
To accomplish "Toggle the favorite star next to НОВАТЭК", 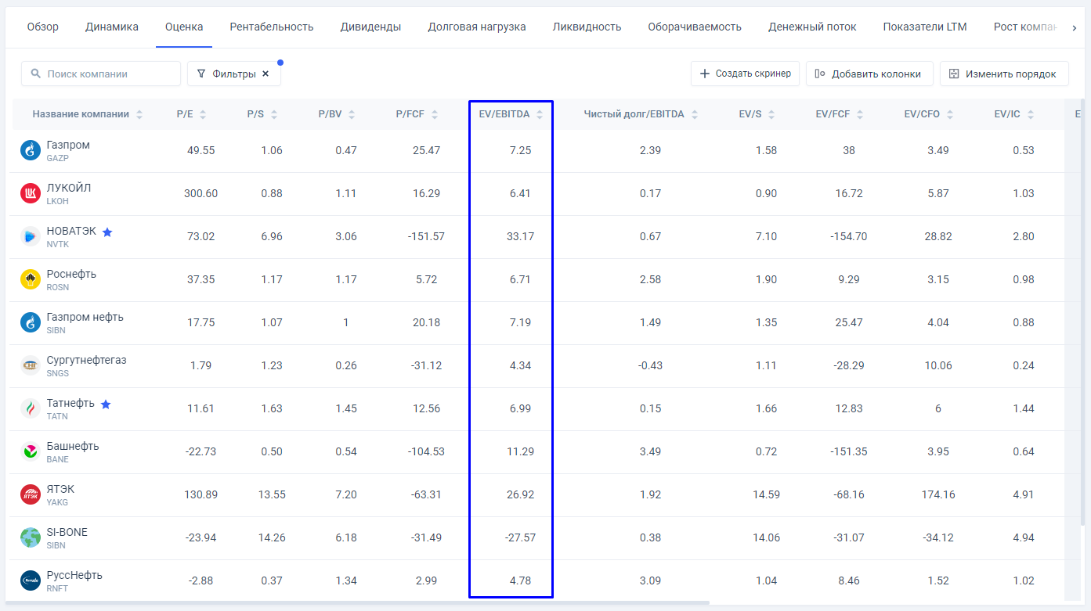I will coord(109,231).
